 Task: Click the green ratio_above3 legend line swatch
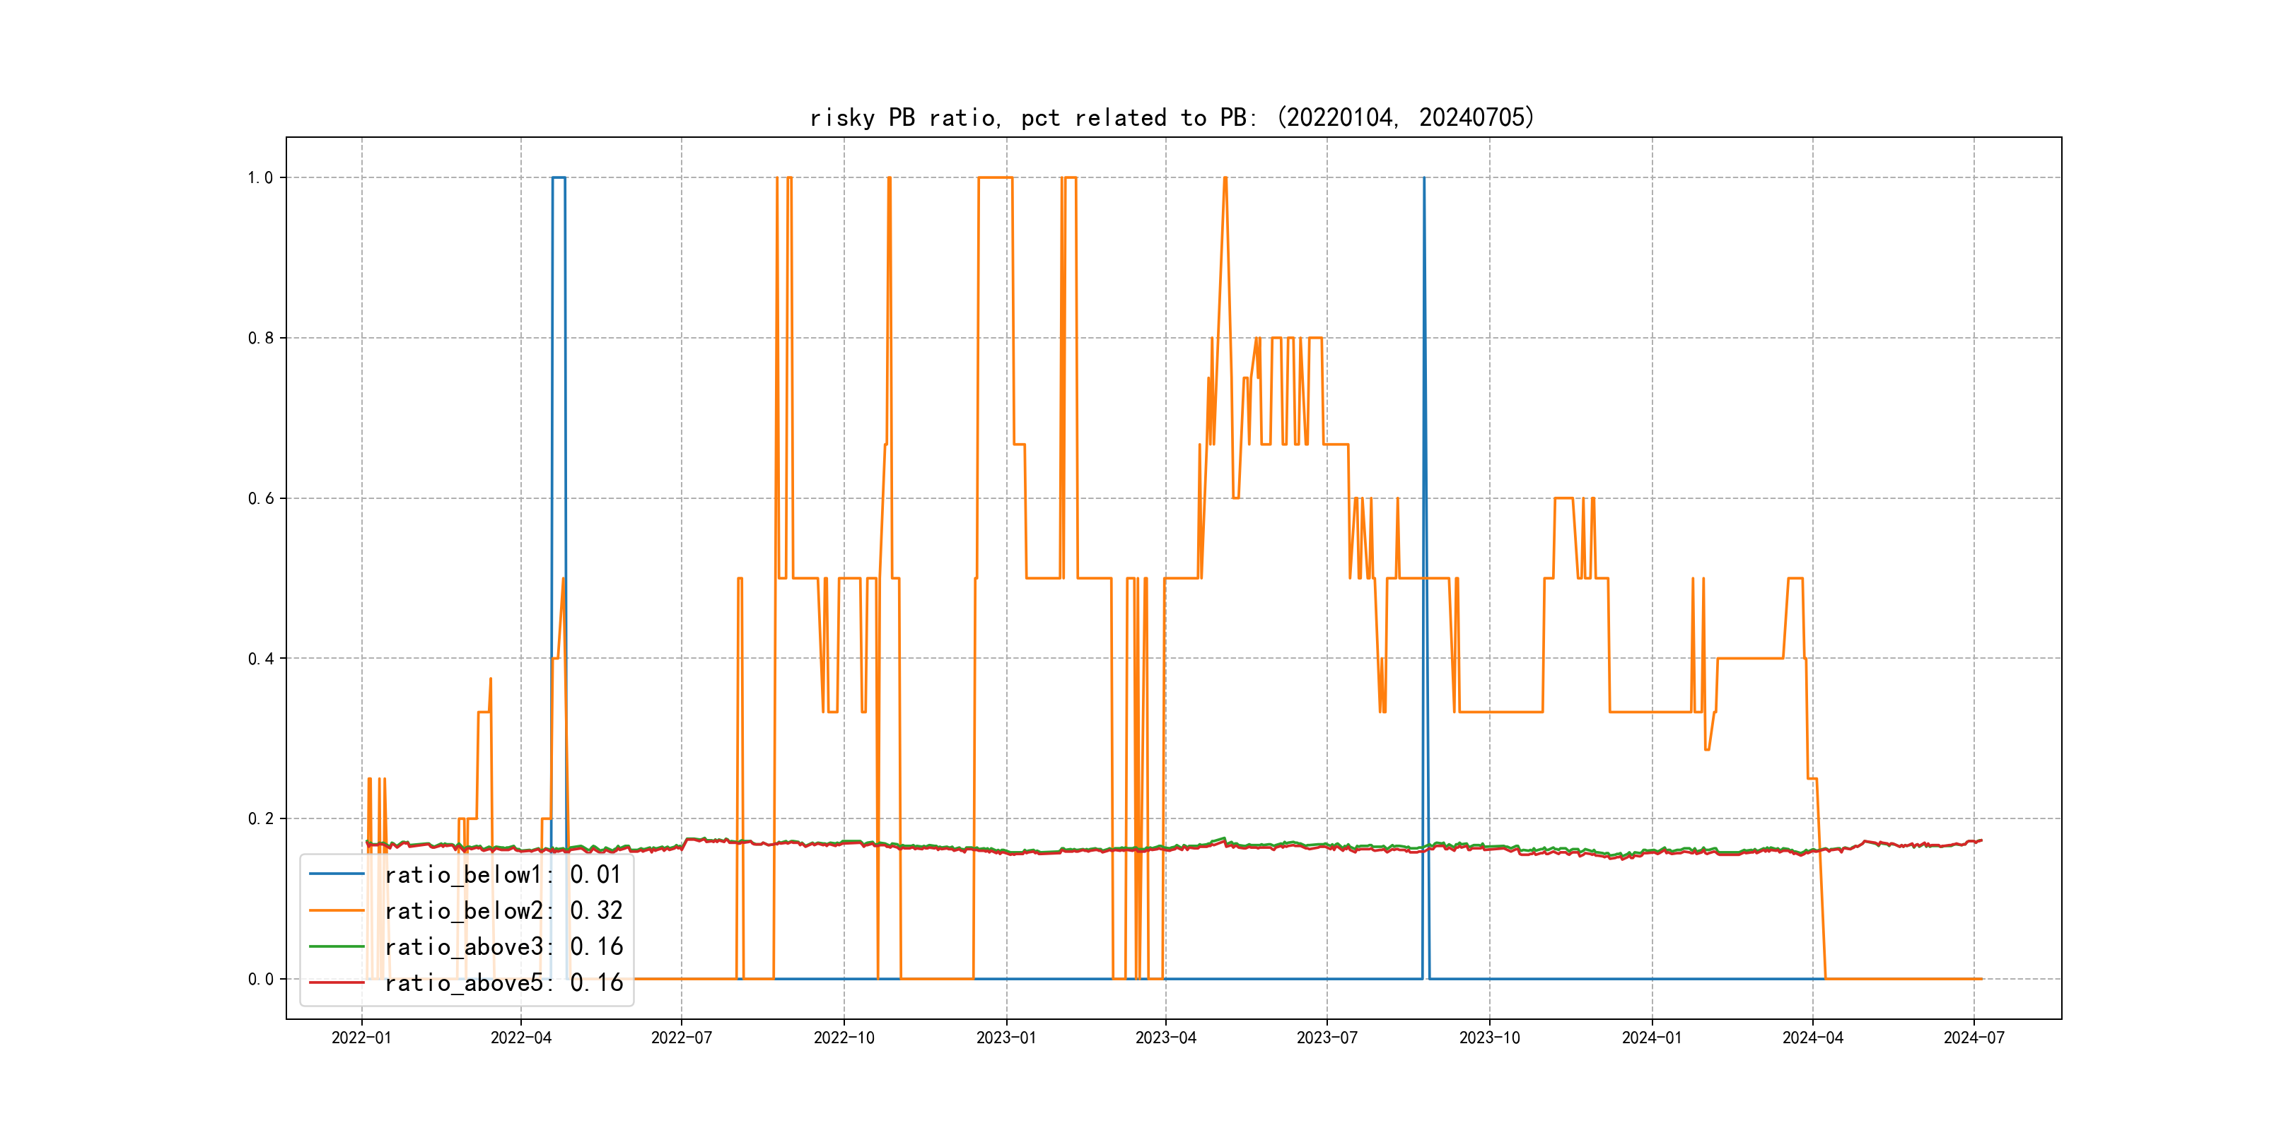coord(336,947)
